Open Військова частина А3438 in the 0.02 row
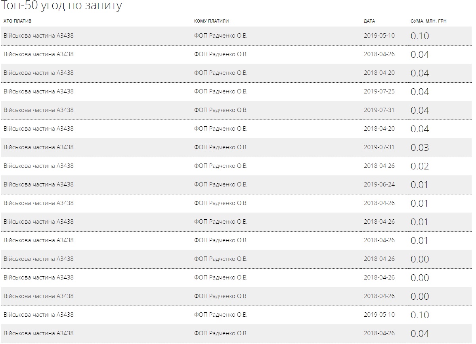476x344 pixels. coord(38,166)
